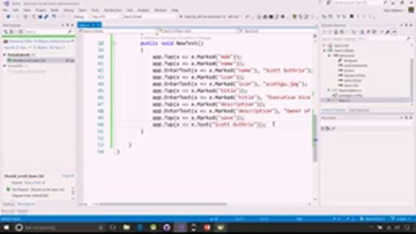Open the File menu
The width and height of the screenshot is (416, 234).
tap(5, 10)
